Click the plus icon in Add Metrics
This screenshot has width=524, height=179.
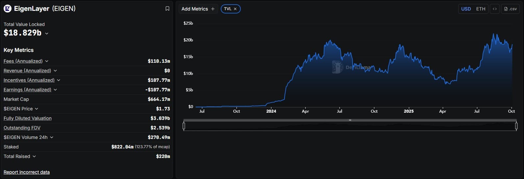213,9
